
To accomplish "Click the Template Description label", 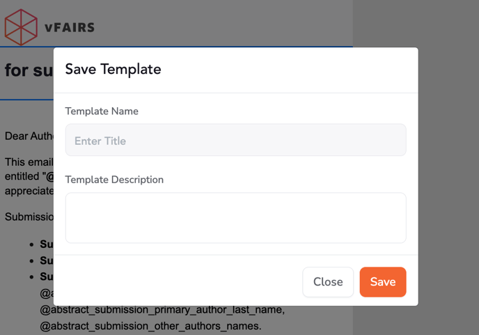I will coord(114,179).
